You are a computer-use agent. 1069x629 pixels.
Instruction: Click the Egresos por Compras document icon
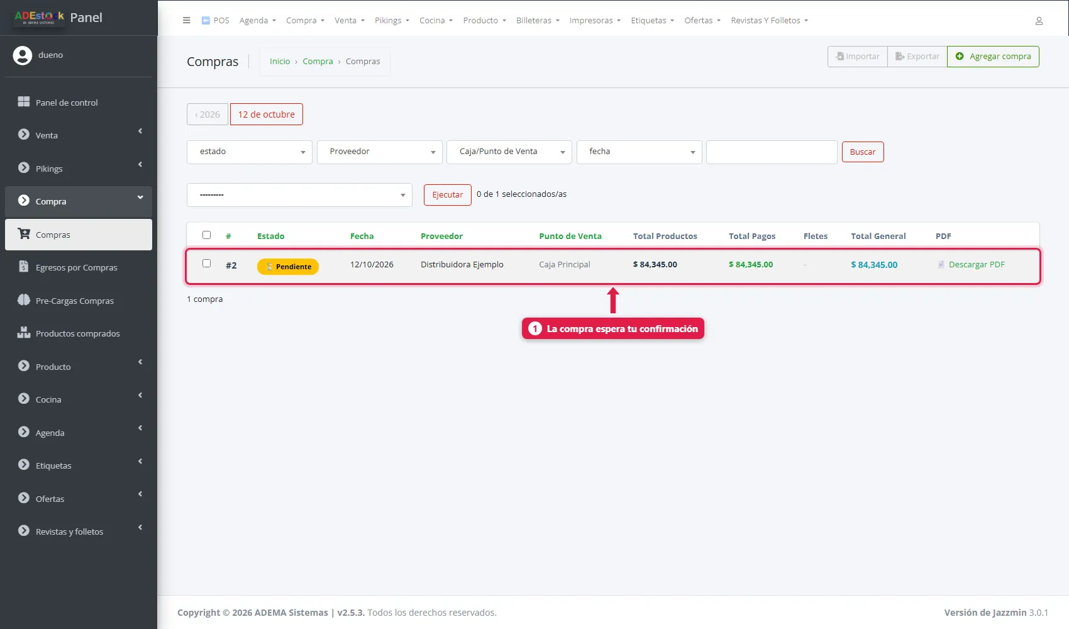(x=24, y=267)
